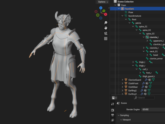Open the Tool properties tab icon
The image size is (165, 124).
[x=112, y=104]
